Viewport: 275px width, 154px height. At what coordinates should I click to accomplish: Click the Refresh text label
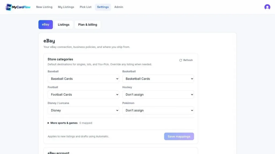click(x=188, y=60)
